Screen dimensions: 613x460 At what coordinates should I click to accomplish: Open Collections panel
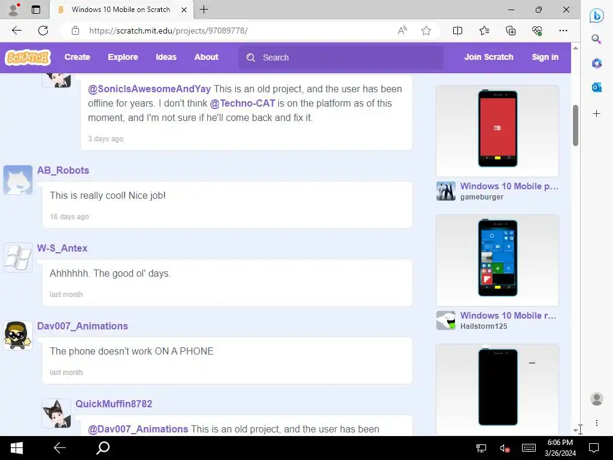(511, 31)
